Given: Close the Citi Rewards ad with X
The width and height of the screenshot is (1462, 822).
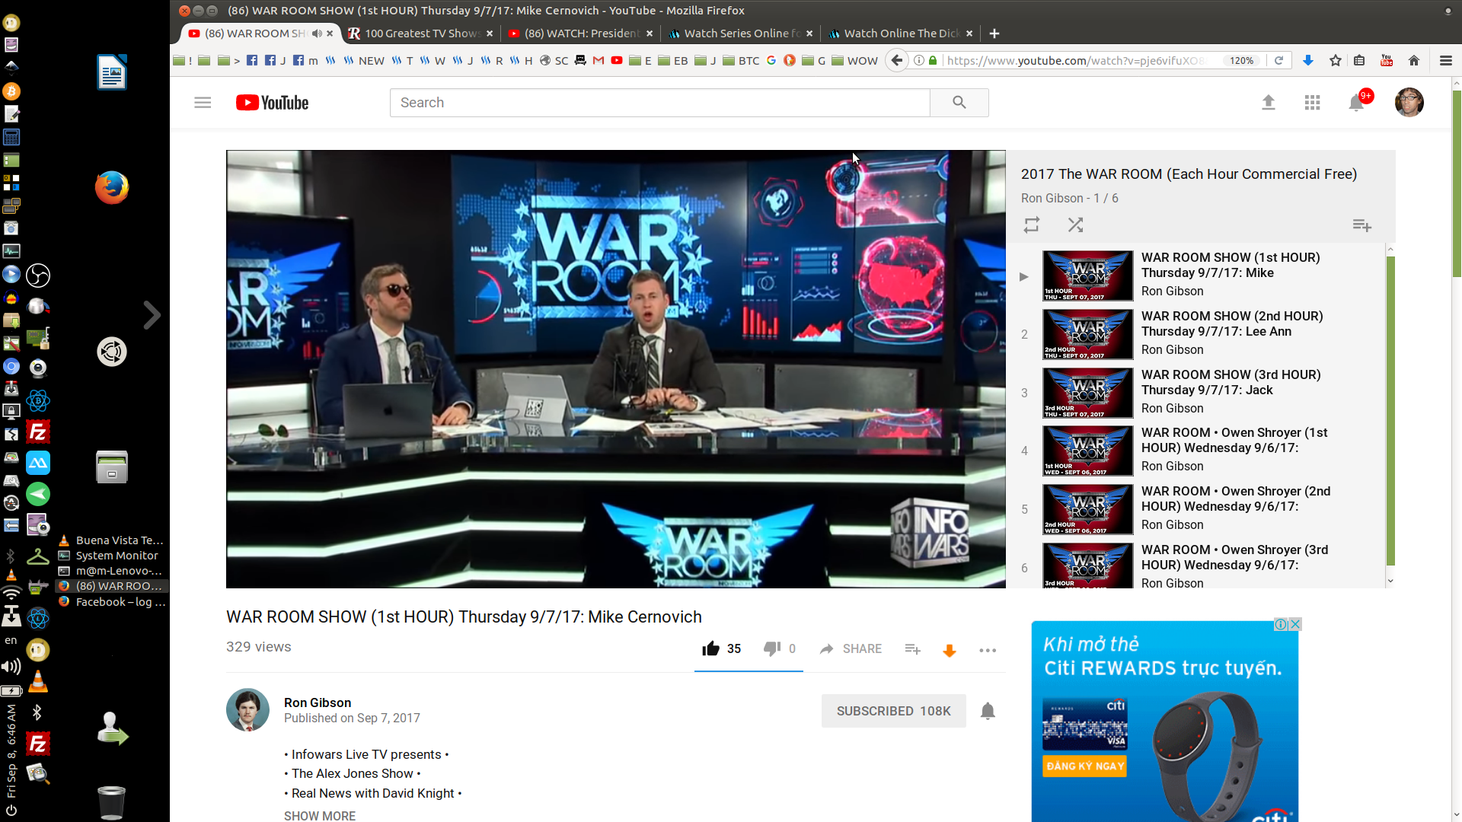Looking at the screenshot, I should (x=1295, y=624).
